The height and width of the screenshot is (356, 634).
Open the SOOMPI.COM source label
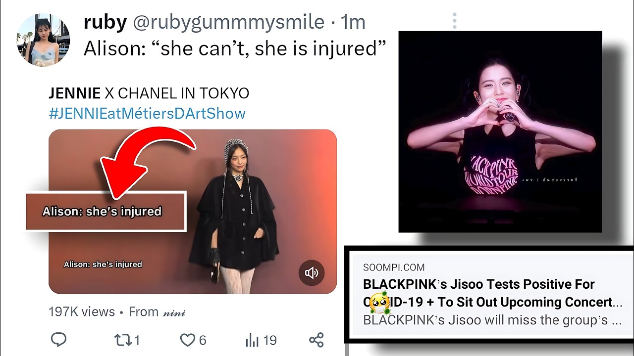tap(394, 267)
